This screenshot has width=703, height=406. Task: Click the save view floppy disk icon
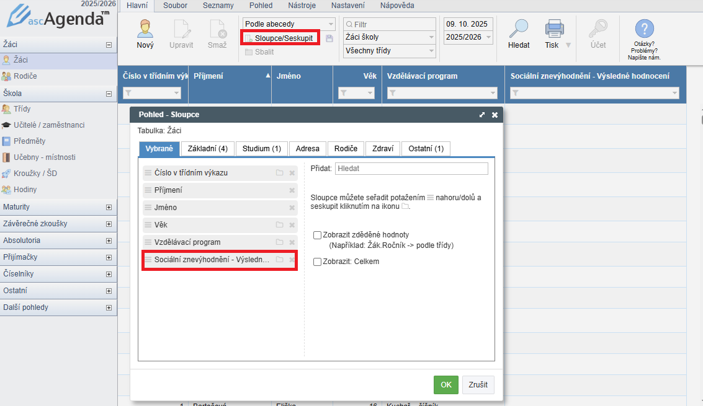329,38
